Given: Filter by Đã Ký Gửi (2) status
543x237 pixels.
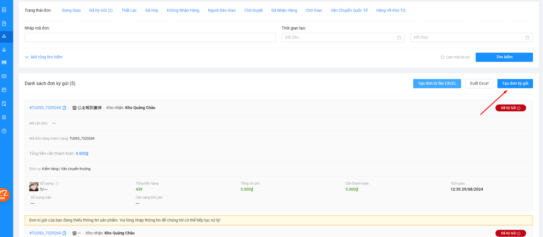Looking at the screenshot, I should click(x=101, y=10).
